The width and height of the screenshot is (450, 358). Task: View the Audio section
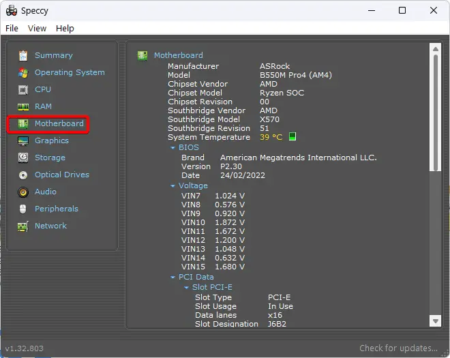pyautogui.click(x=46, y=192)
